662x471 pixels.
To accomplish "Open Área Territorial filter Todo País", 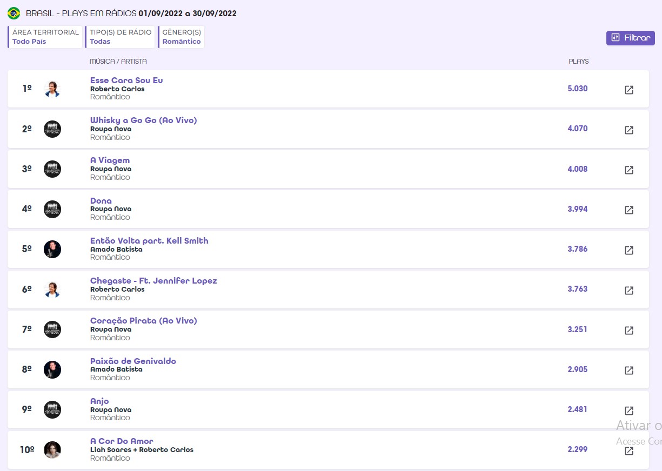I will 45,37.
